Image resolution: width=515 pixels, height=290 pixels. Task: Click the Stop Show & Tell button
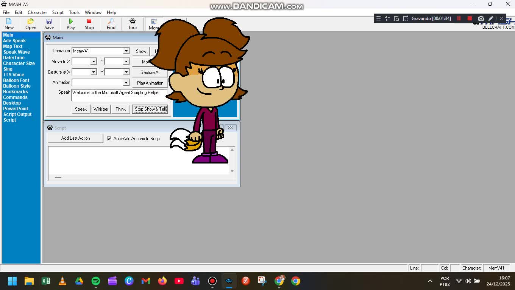click(150, 109)
